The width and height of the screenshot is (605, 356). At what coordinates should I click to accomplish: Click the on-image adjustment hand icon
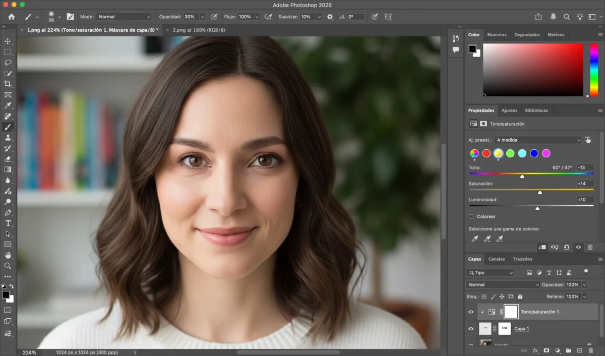588,140
